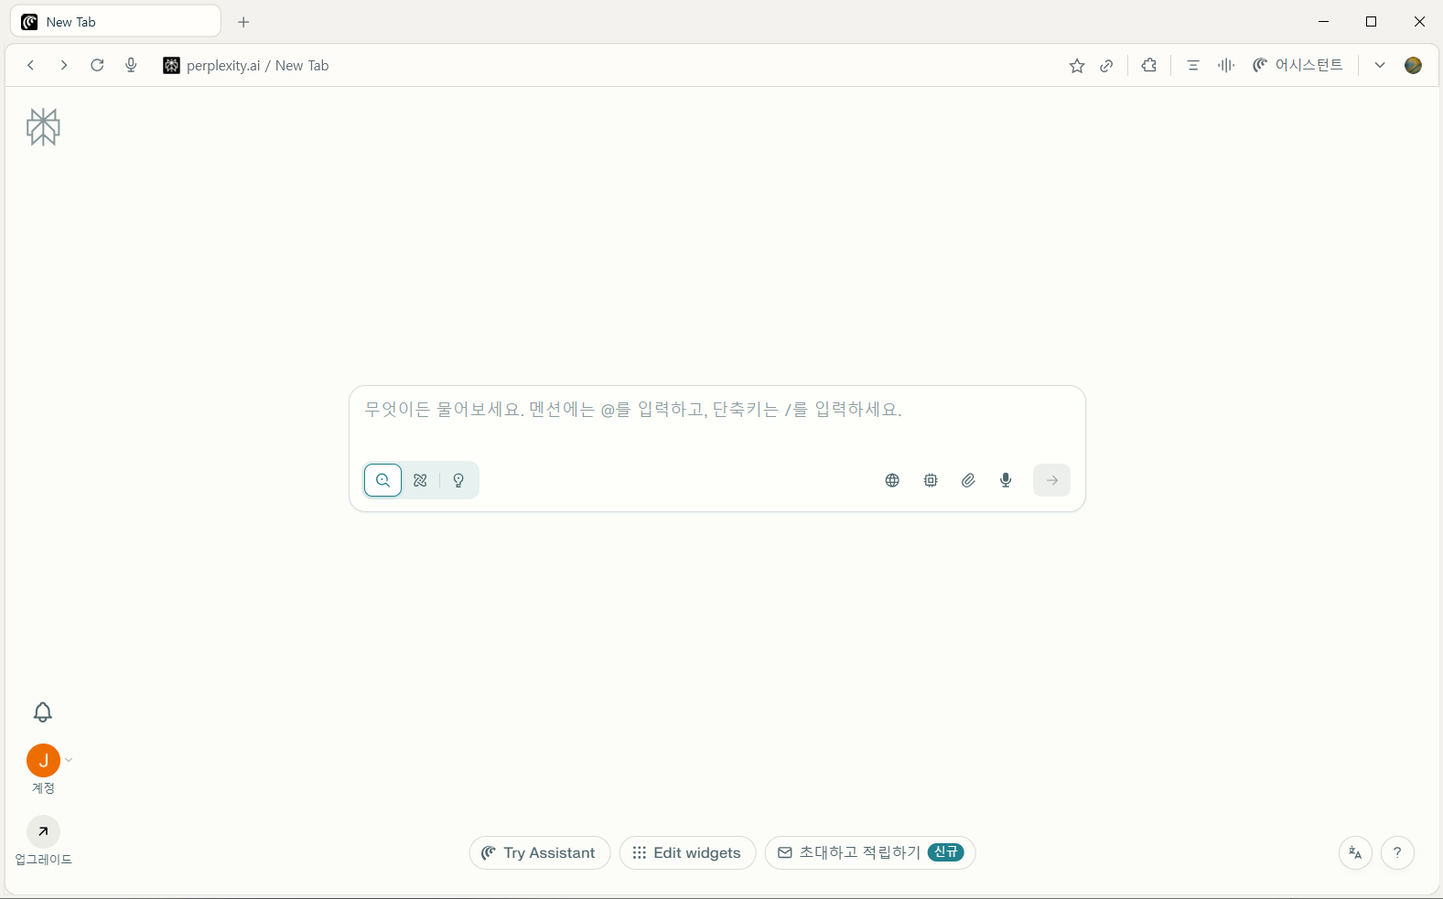Expand the toolbar chevron dropdown
The image size is (1443, 899).
point(1380,65)
